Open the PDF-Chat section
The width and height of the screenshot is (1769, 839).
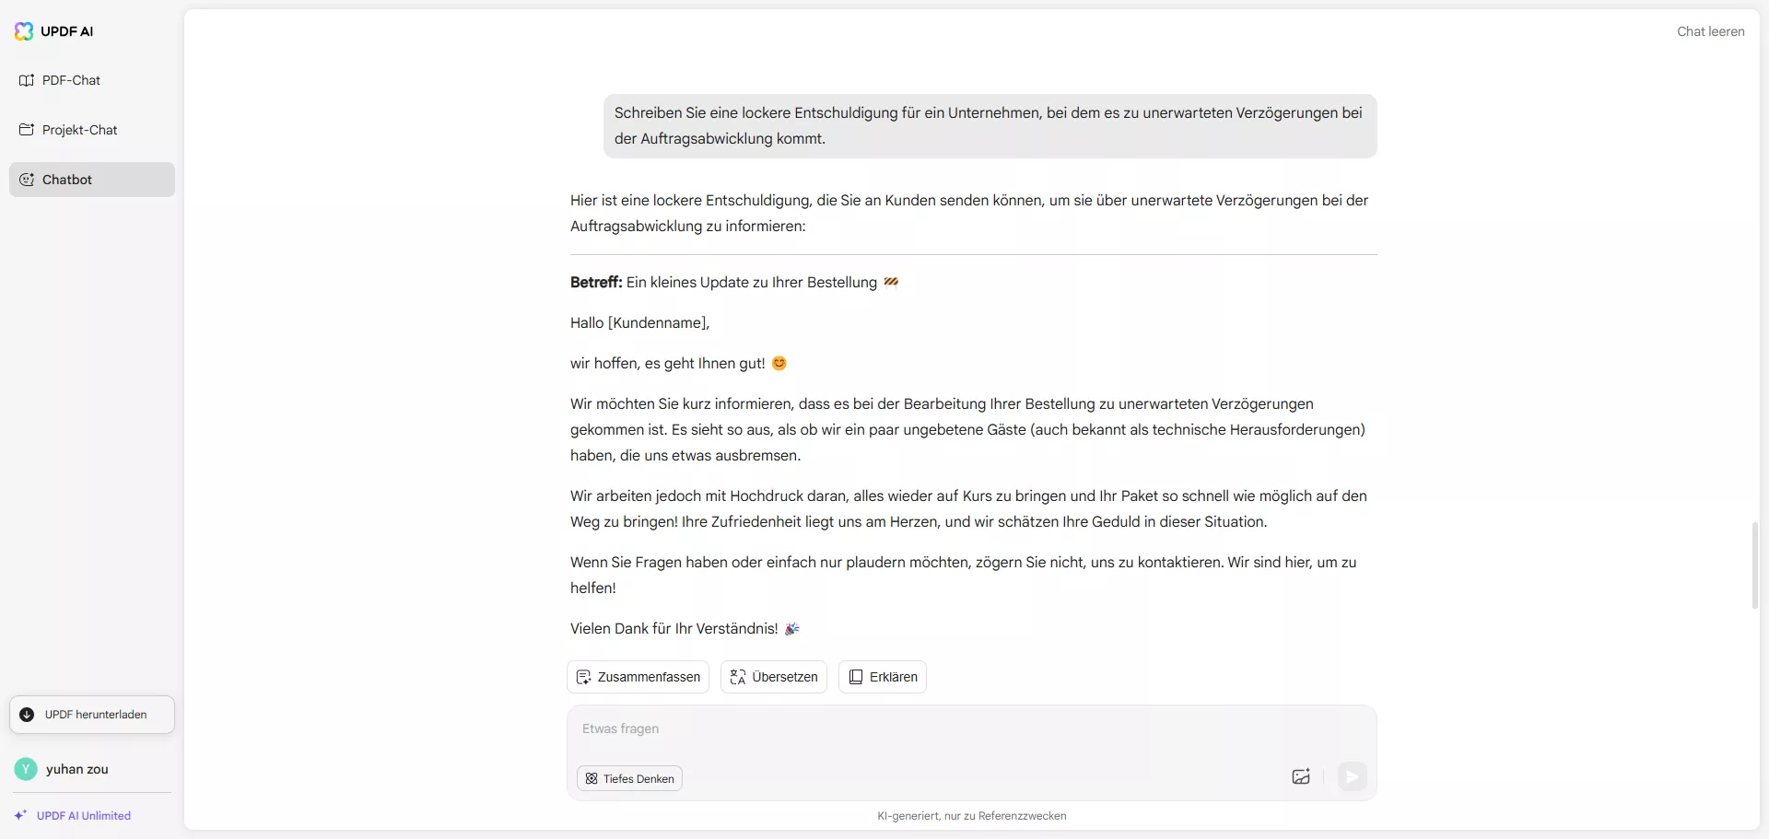71,80
